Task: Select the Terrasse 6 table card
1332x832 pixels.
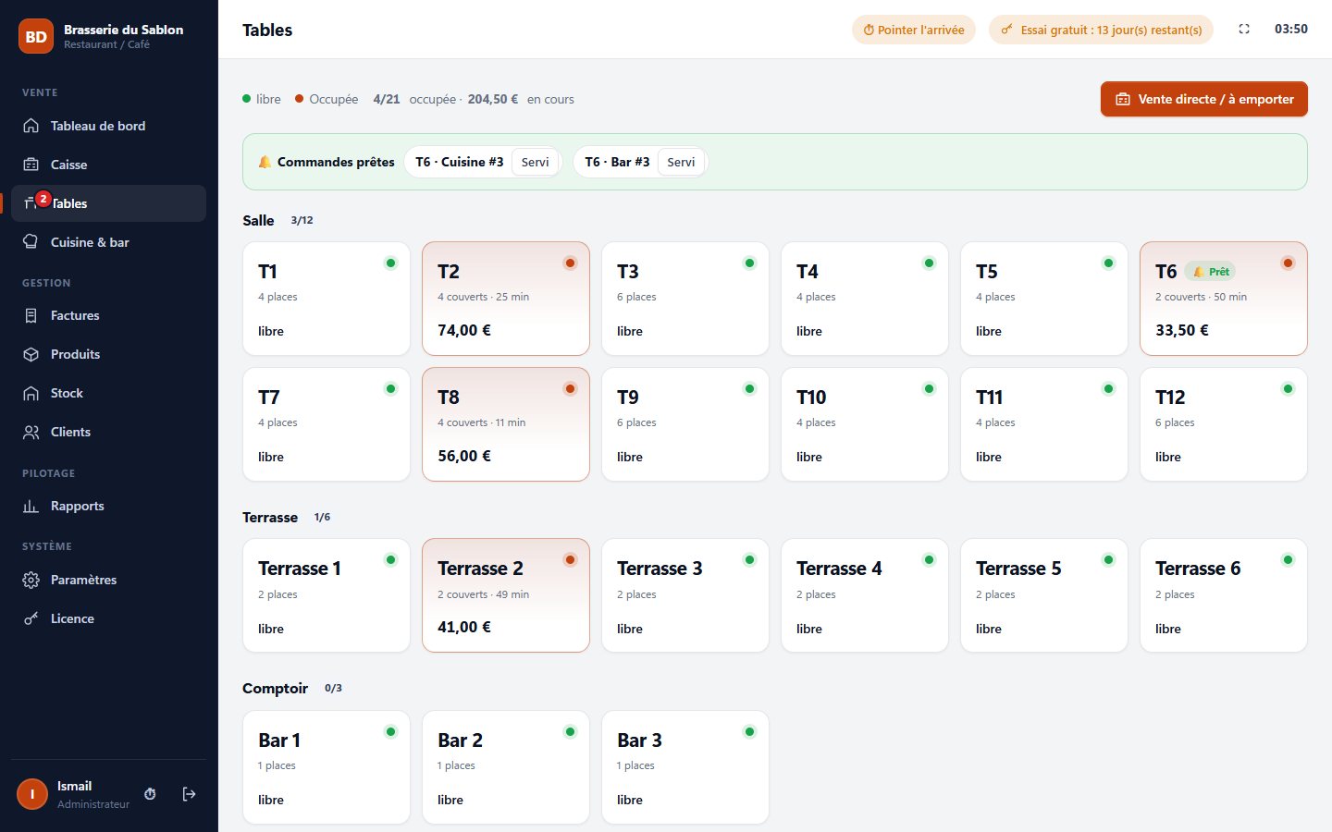Action: coord(1224,595)
